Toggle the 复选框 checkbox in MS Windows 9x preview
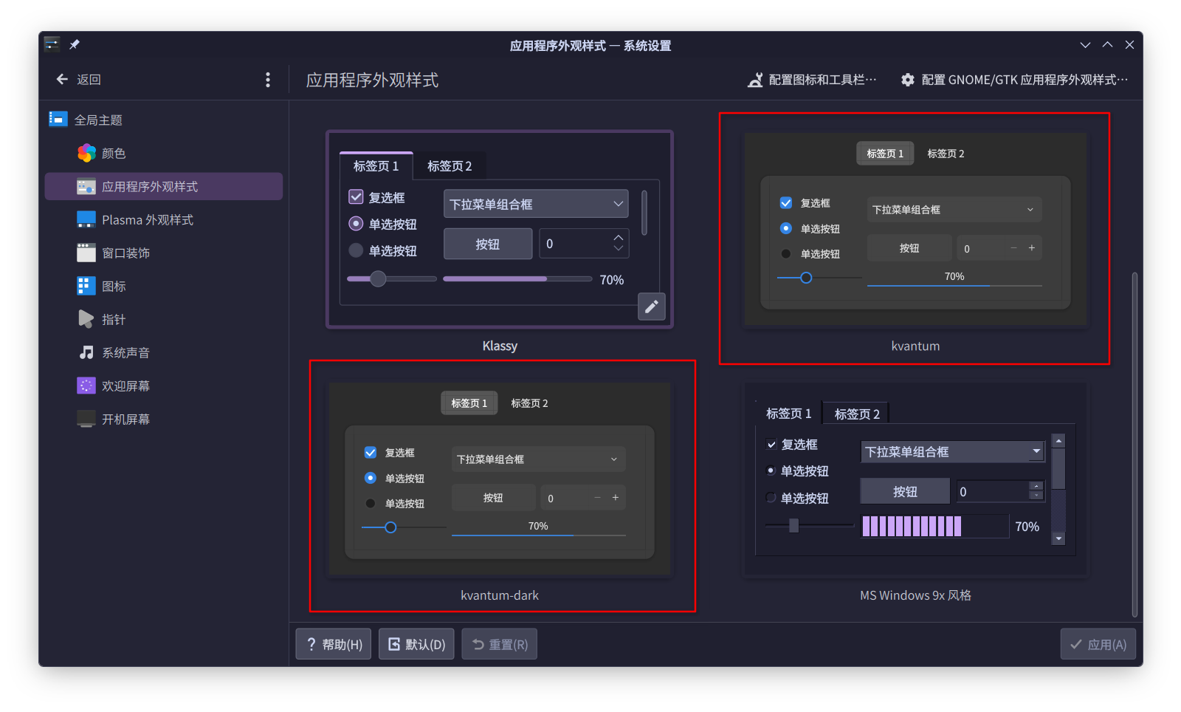The image size is (1181, 712). (x=771, y=445)
